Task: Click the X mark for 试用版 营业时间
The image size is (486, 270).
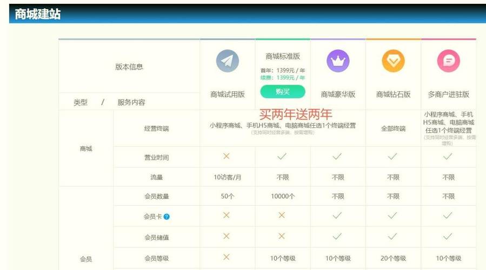Action: click(227, 156)
